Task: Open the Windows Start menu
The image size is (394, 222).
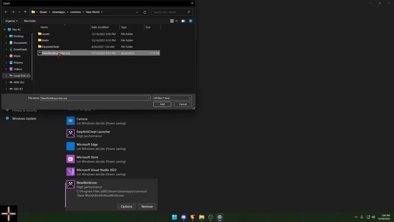Action: [174, 217]
